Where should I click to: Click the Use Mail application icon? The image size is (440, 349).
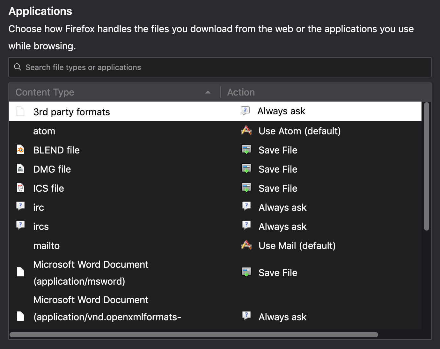click(246, 245)
